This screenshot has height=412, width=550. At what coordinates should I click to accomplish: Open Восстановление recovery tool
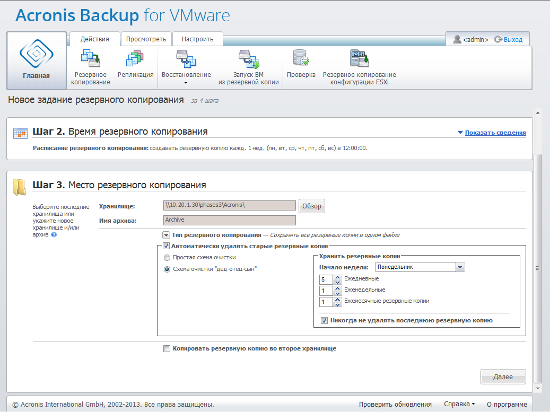pos(186,65)
